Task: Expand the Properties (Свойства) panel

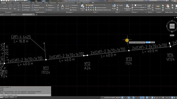Action: pyautogui.click(x=135, y=12)
